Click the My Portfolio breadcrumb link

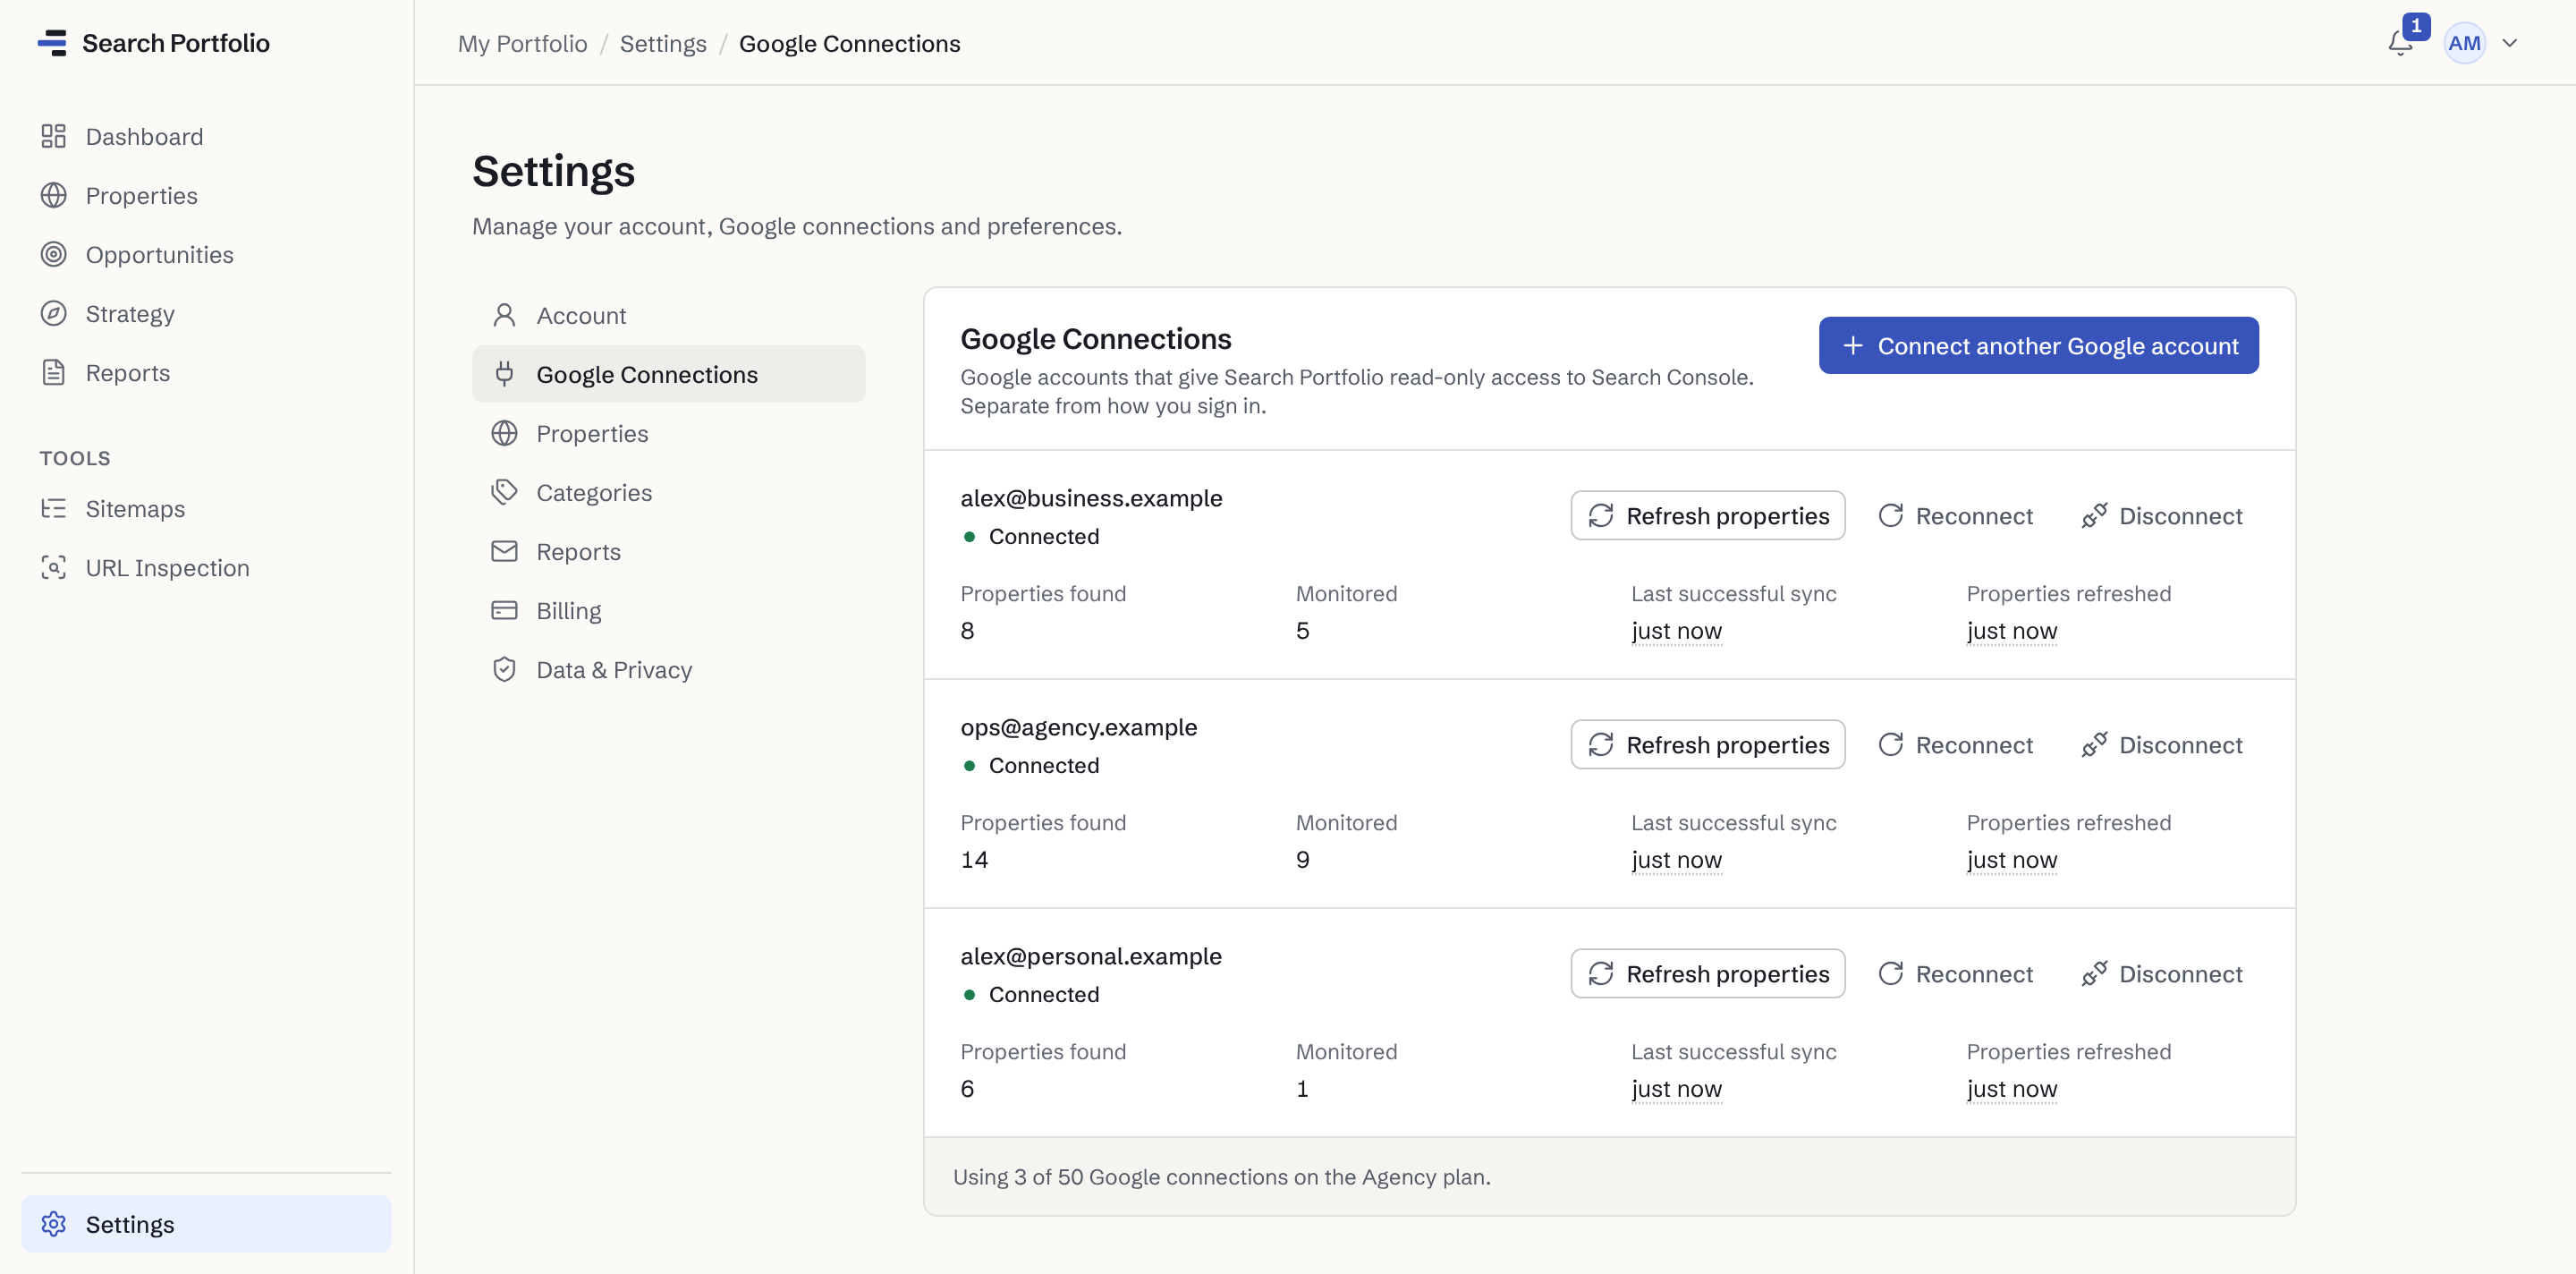tap(522, 43)
